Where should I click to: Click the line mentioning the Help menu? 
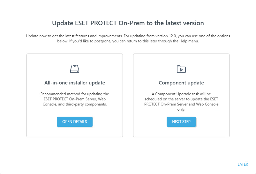tap(128, 41)
